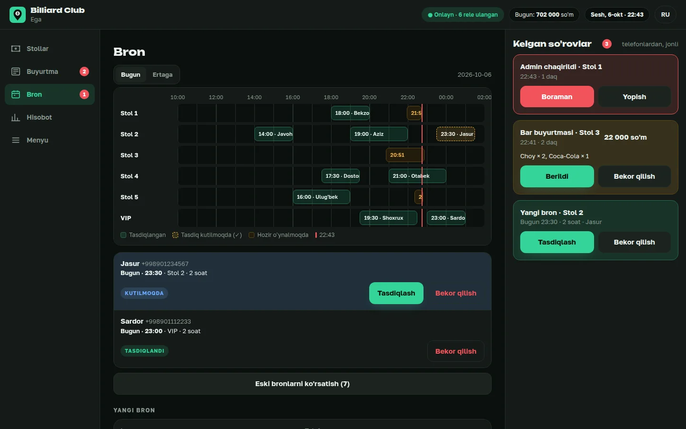Click the 2026-10-06 date label
The width and height of the screenshot is (686, 429).
tap(474, 75)
